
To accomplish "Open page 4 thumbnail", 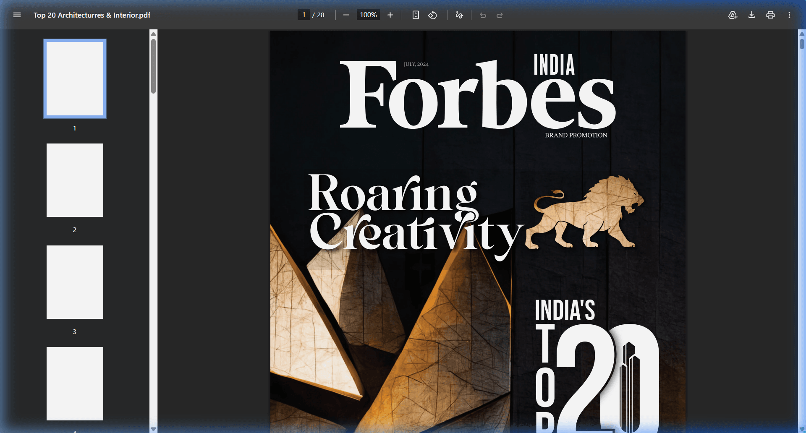I will [x=75, y=383].
